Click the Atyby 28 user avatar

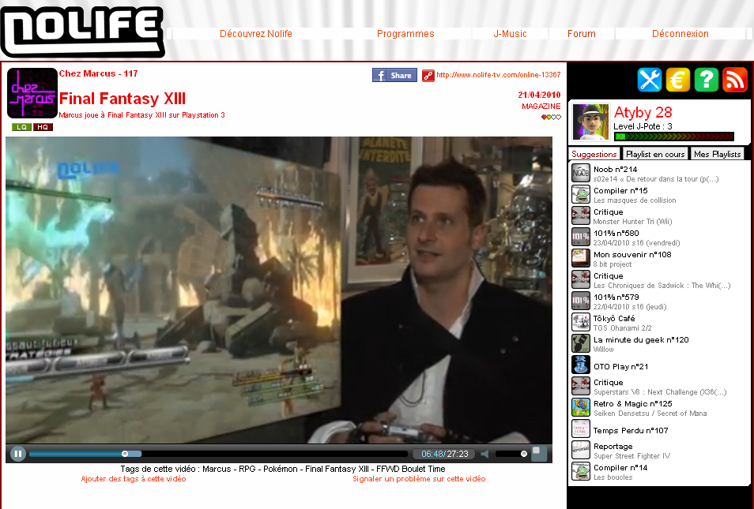(x=590, y=122)
